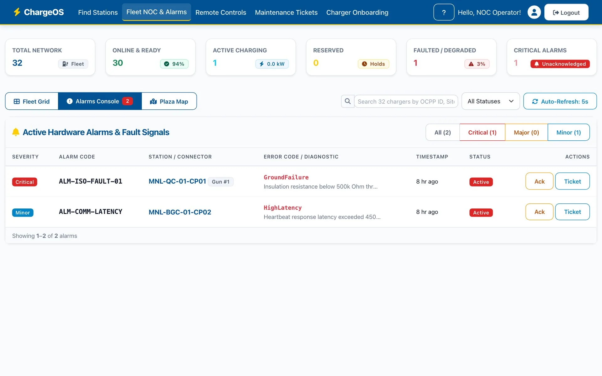The height and width of the screenshot is (376, 602).
Task: Click the Holds badge in Reserved card
Action: tap(373, 64)
